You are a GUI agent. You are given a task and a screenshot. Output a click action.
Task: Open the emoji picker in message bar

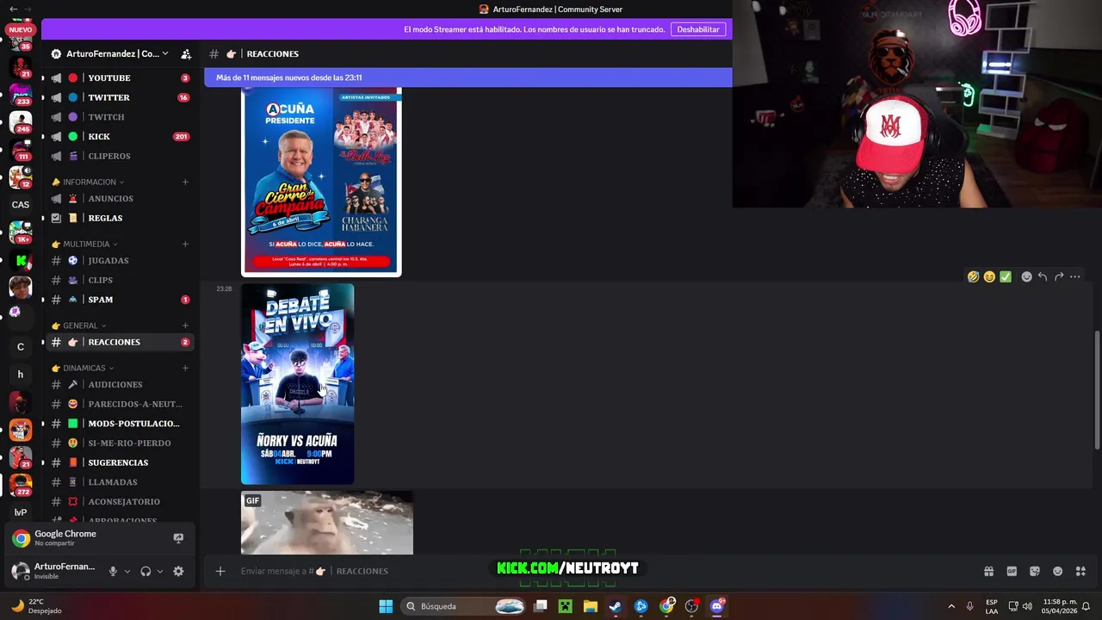click(x=1058, y=571)
